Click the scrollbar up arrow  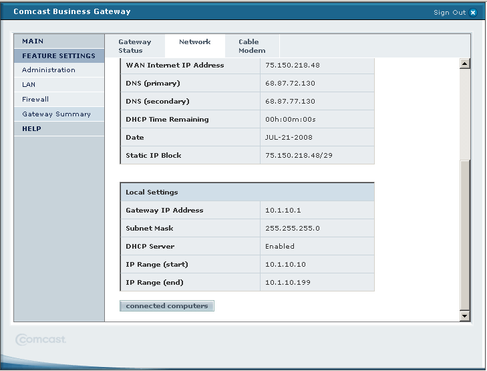tap(465, 64)
